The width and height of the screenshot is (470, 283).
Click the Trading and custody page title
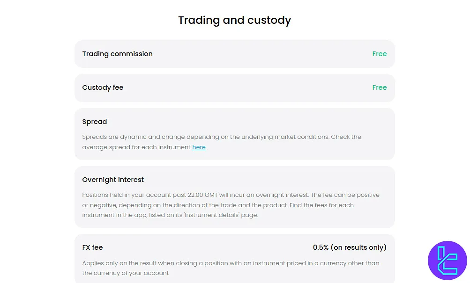pos(234,20)
